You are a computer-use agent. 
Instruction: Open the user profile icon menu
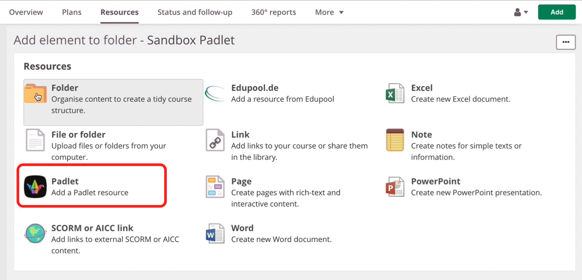tap(517, 12)
